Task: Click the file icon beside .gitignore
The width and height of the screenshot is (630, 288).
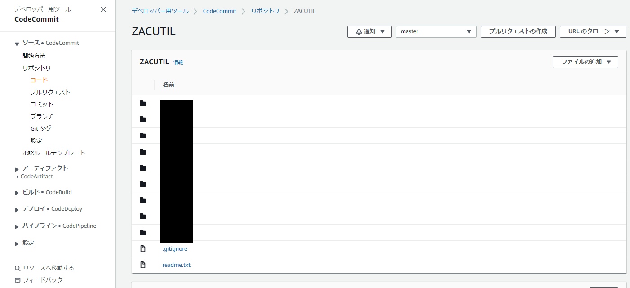Action: pyautogui.click(x=143, y=248)
